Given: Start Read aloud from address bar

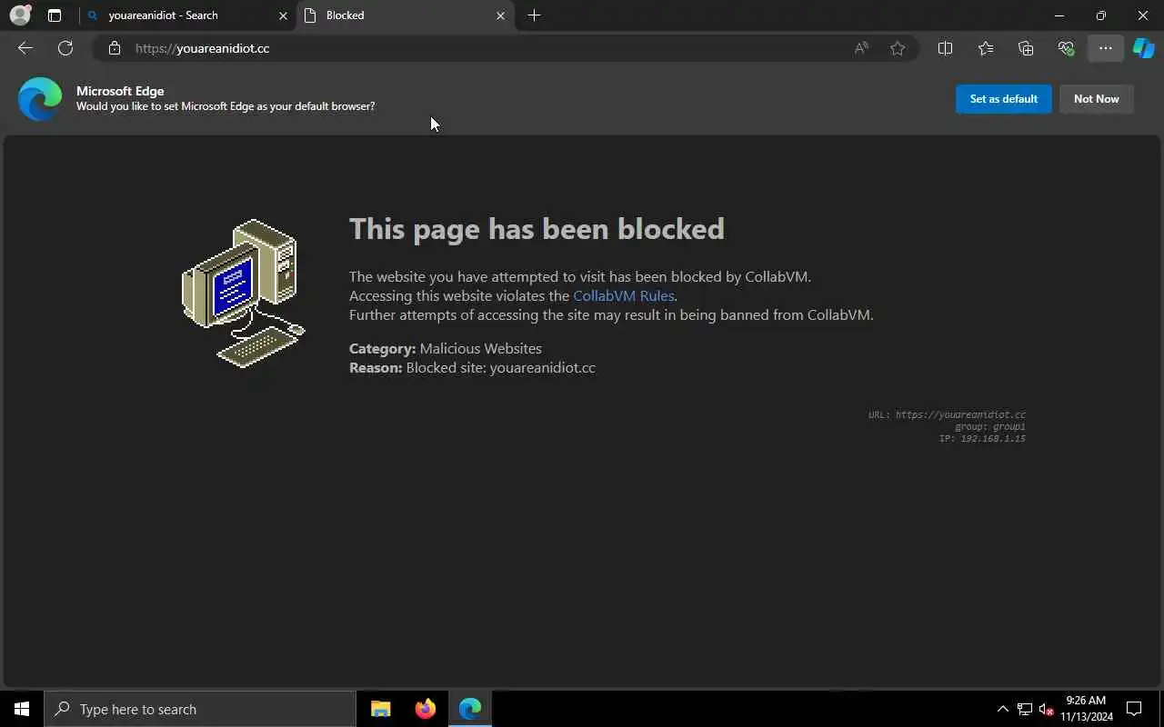Looking at the screenshot, I should coord(861,48).
